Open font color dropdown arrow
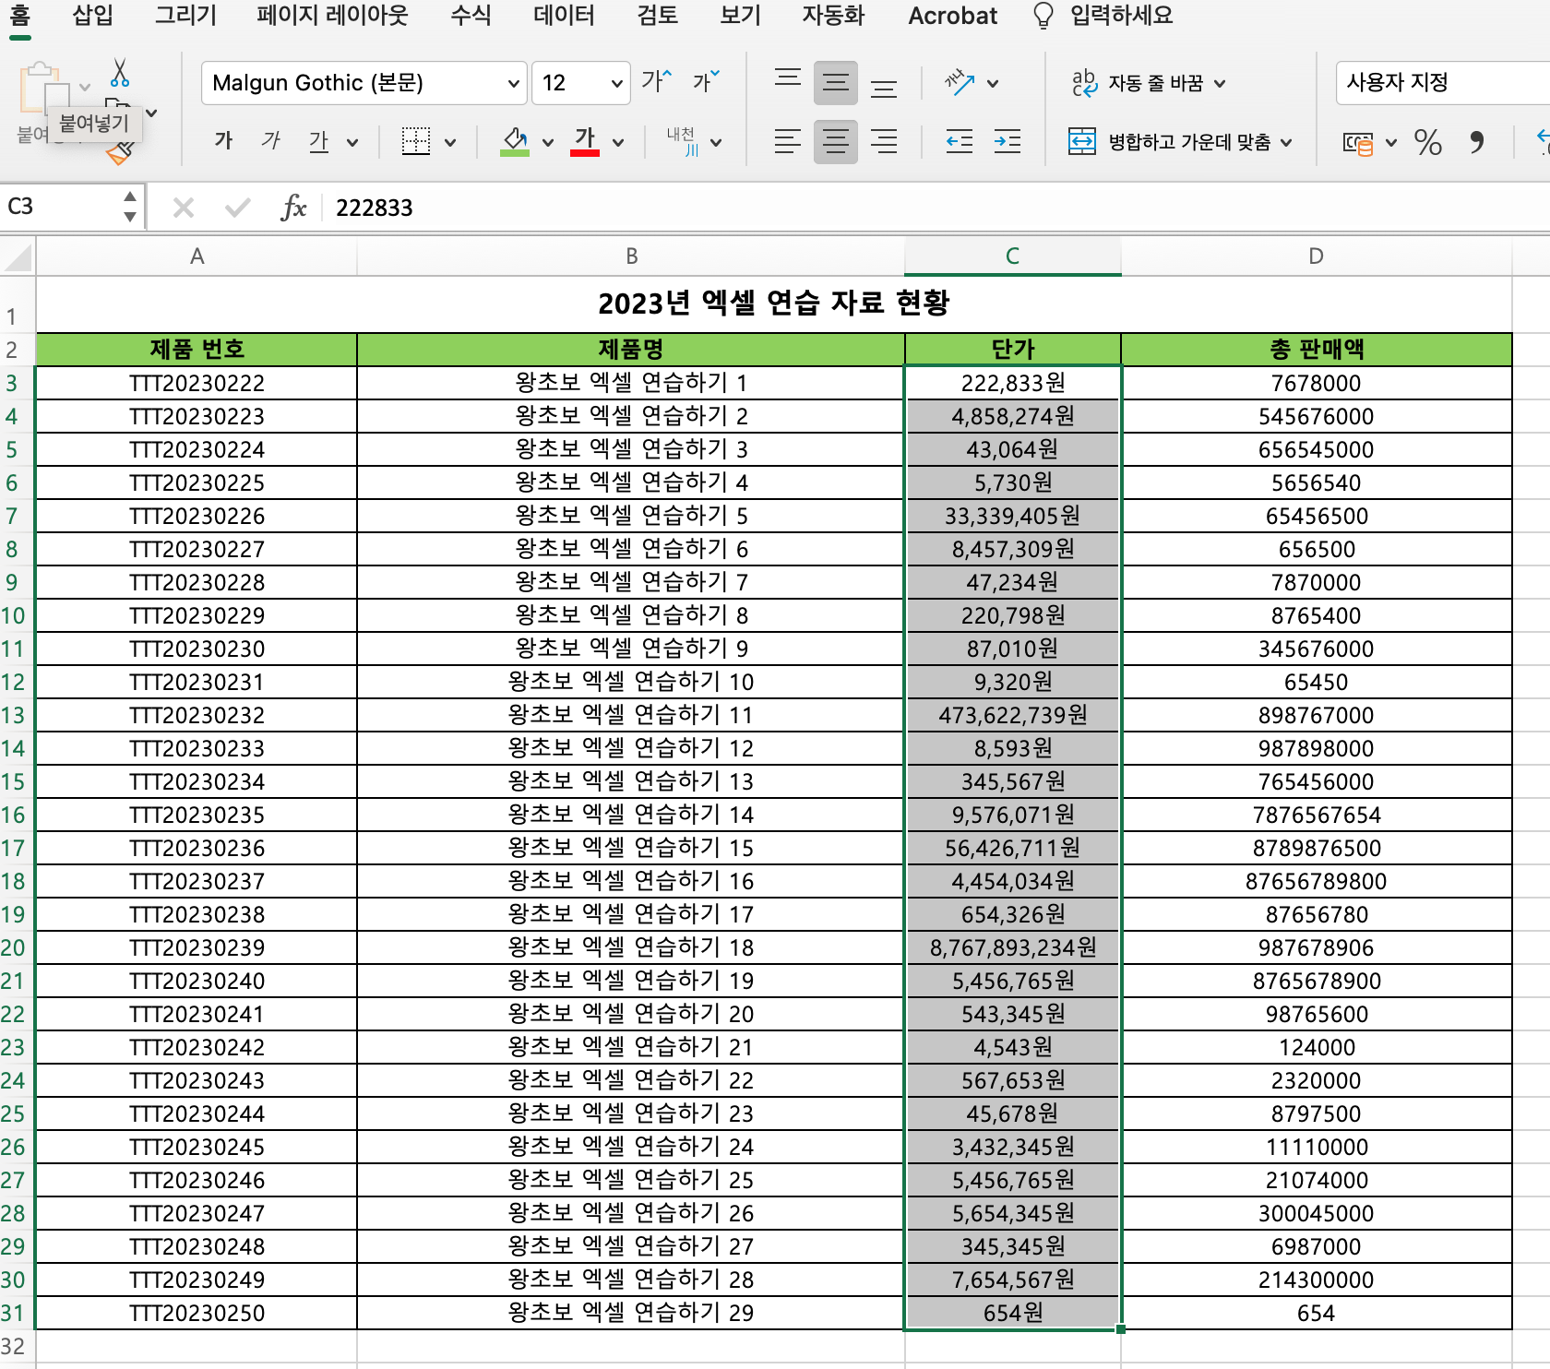Screen dimensions: 1550x1369 [x=618, y=142]
